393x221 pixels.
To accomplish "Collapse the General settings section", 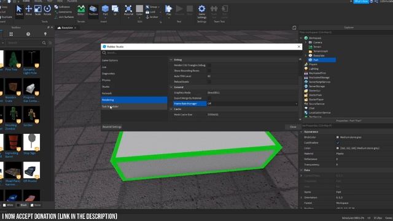I will click(x=171, y=87).
